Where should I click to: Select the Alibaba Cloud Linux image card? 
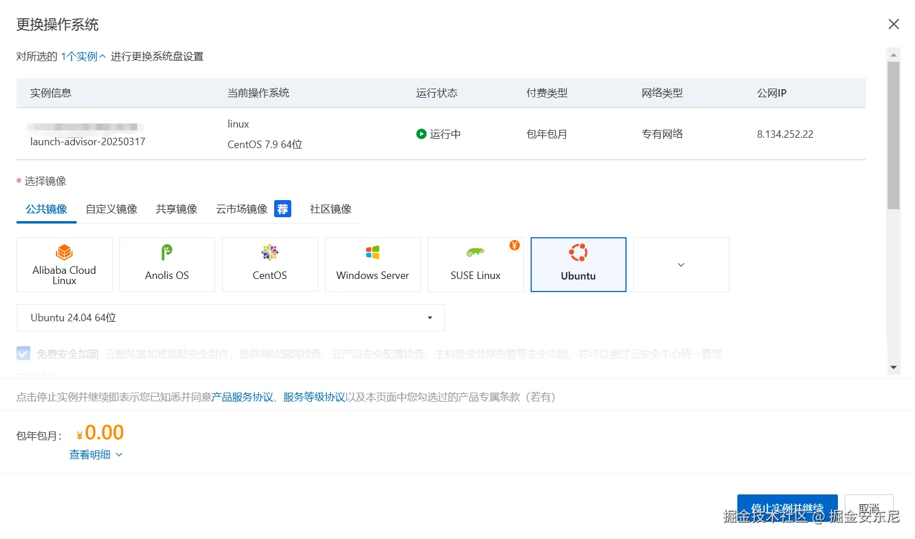pyautogui.click(x=65, y=265)
